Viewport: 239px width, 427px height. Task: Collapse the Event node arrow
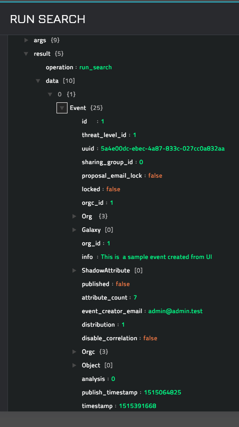(x=62, y=108)
